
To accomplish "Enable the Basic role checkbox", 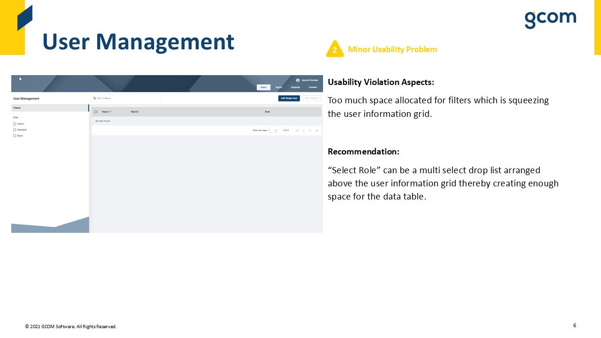I will 15,136.
